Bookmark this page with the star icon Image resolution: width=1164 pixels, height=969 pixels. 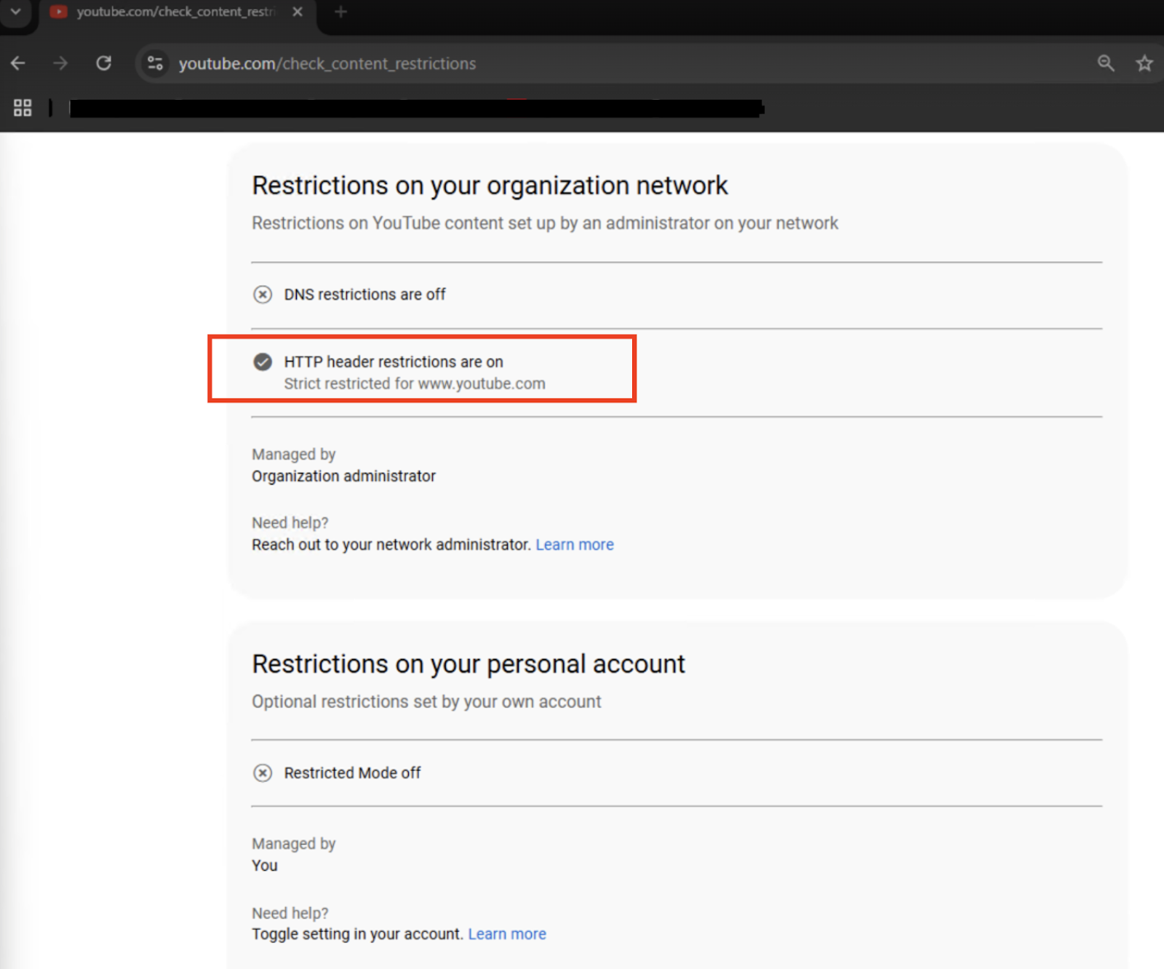coord(1144,63)
